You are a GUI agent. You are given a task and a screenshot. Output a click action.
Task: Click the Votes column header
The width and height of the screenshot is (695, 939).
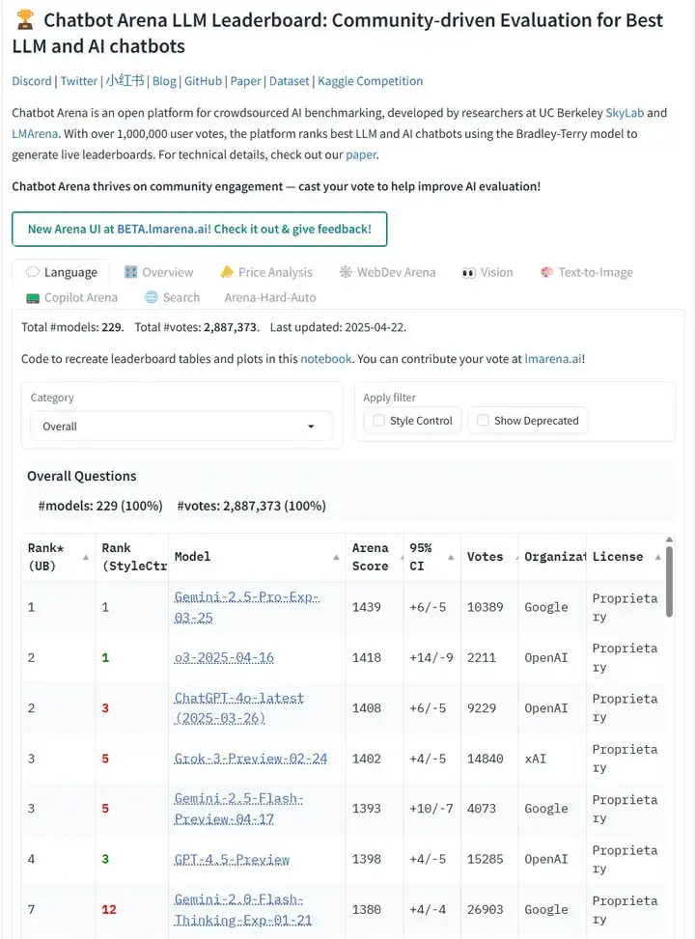[488, 557]
